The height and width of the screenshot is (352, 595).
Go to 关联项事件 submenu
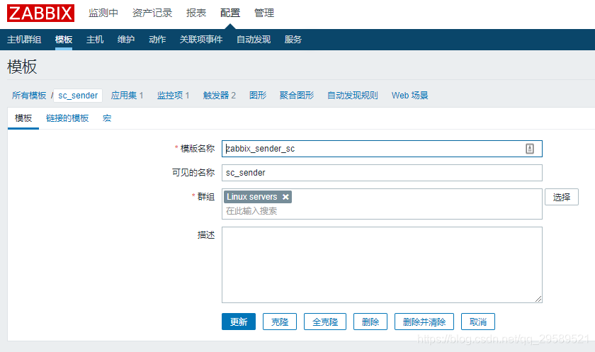pyautogui.click(x=201, y=40)
